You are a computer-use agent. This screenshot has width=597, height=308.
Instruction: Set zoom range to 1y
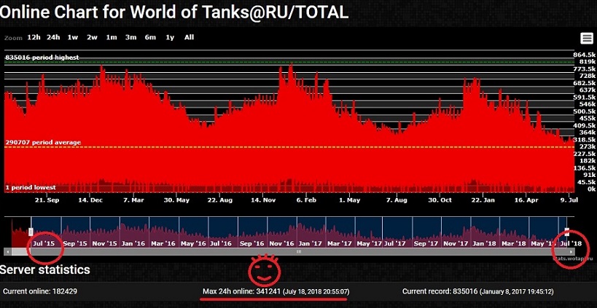pos(170,37)
